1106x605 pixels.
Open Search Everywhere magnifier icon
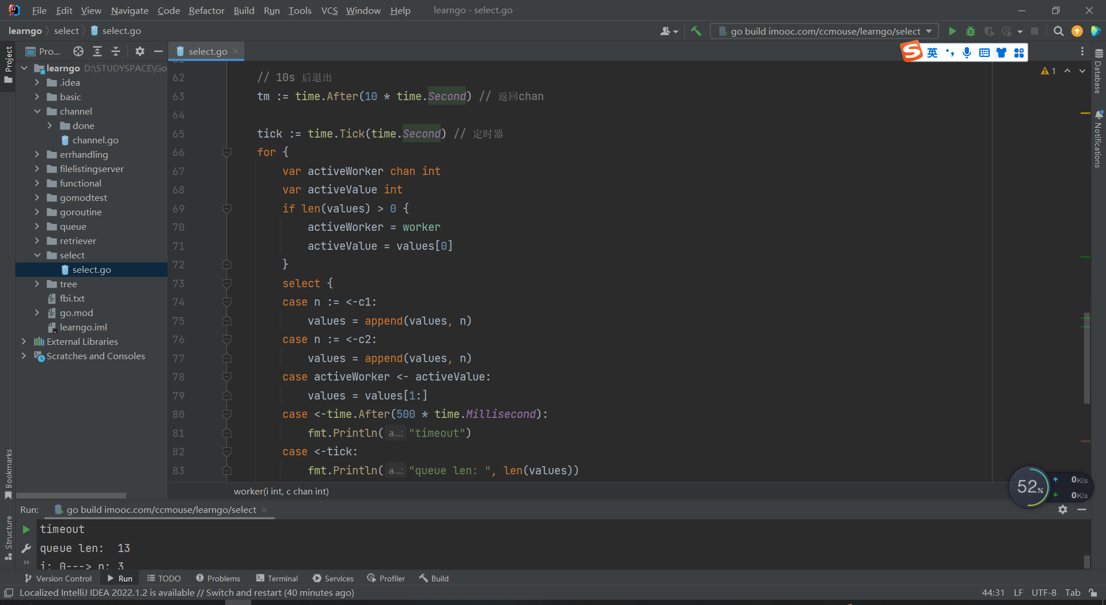(x=1058, y=31)
